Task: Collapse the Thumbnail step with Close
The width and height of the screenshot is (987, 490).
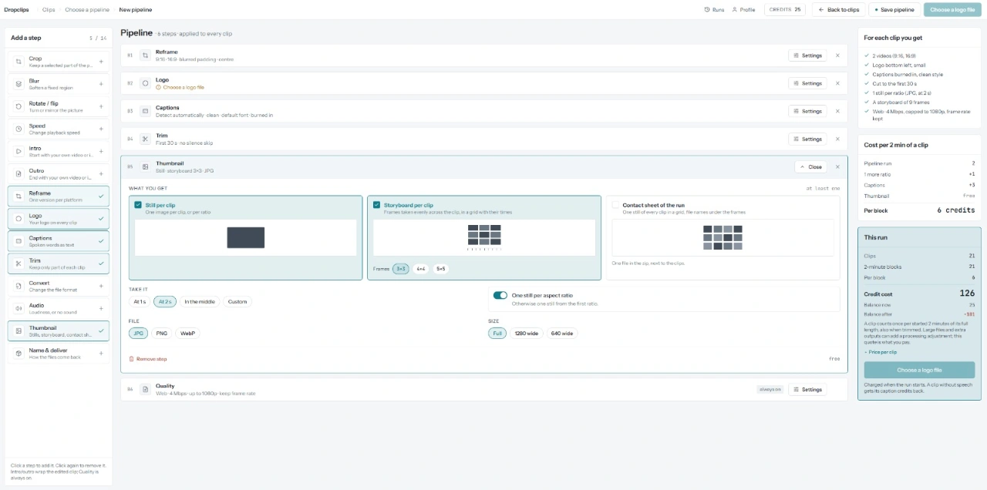Action: pos(810,166)
